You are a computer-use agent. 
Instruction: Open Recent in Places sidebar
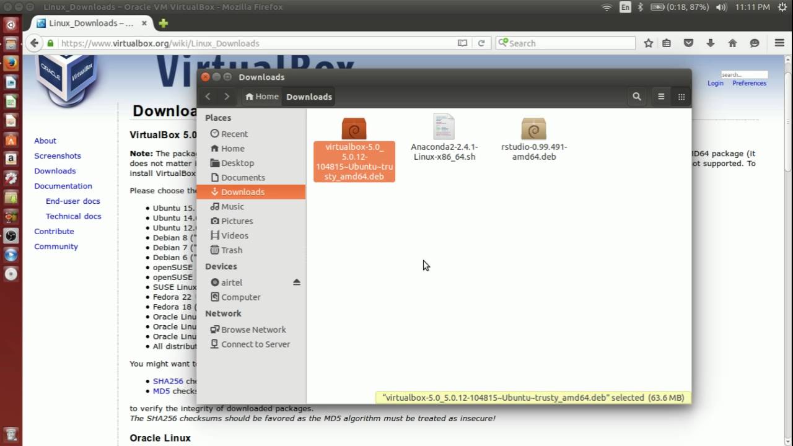[x=251, y=134]
